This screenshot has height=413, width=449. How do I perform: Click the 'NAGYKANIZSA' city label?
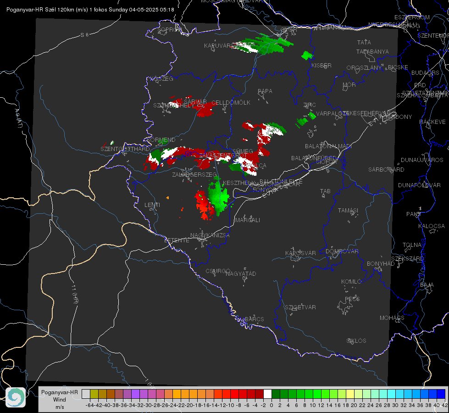click(210, 235)
